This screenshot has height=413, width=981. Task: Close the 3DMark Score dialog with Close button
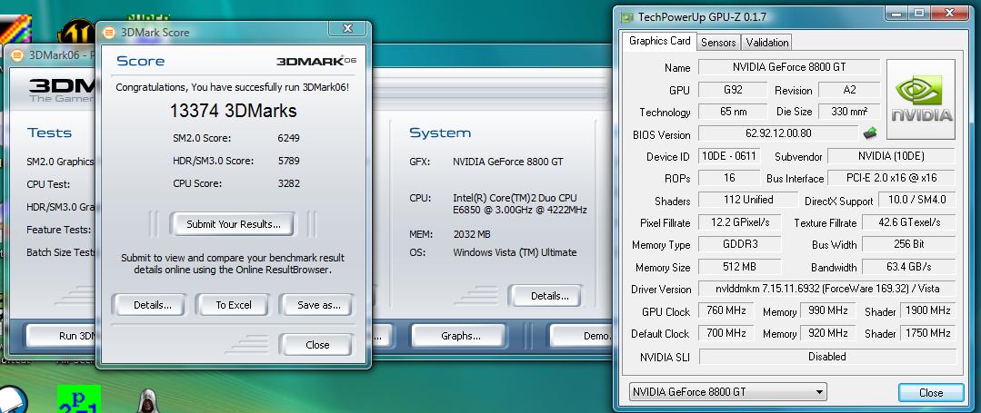click(x=317, y=345)
